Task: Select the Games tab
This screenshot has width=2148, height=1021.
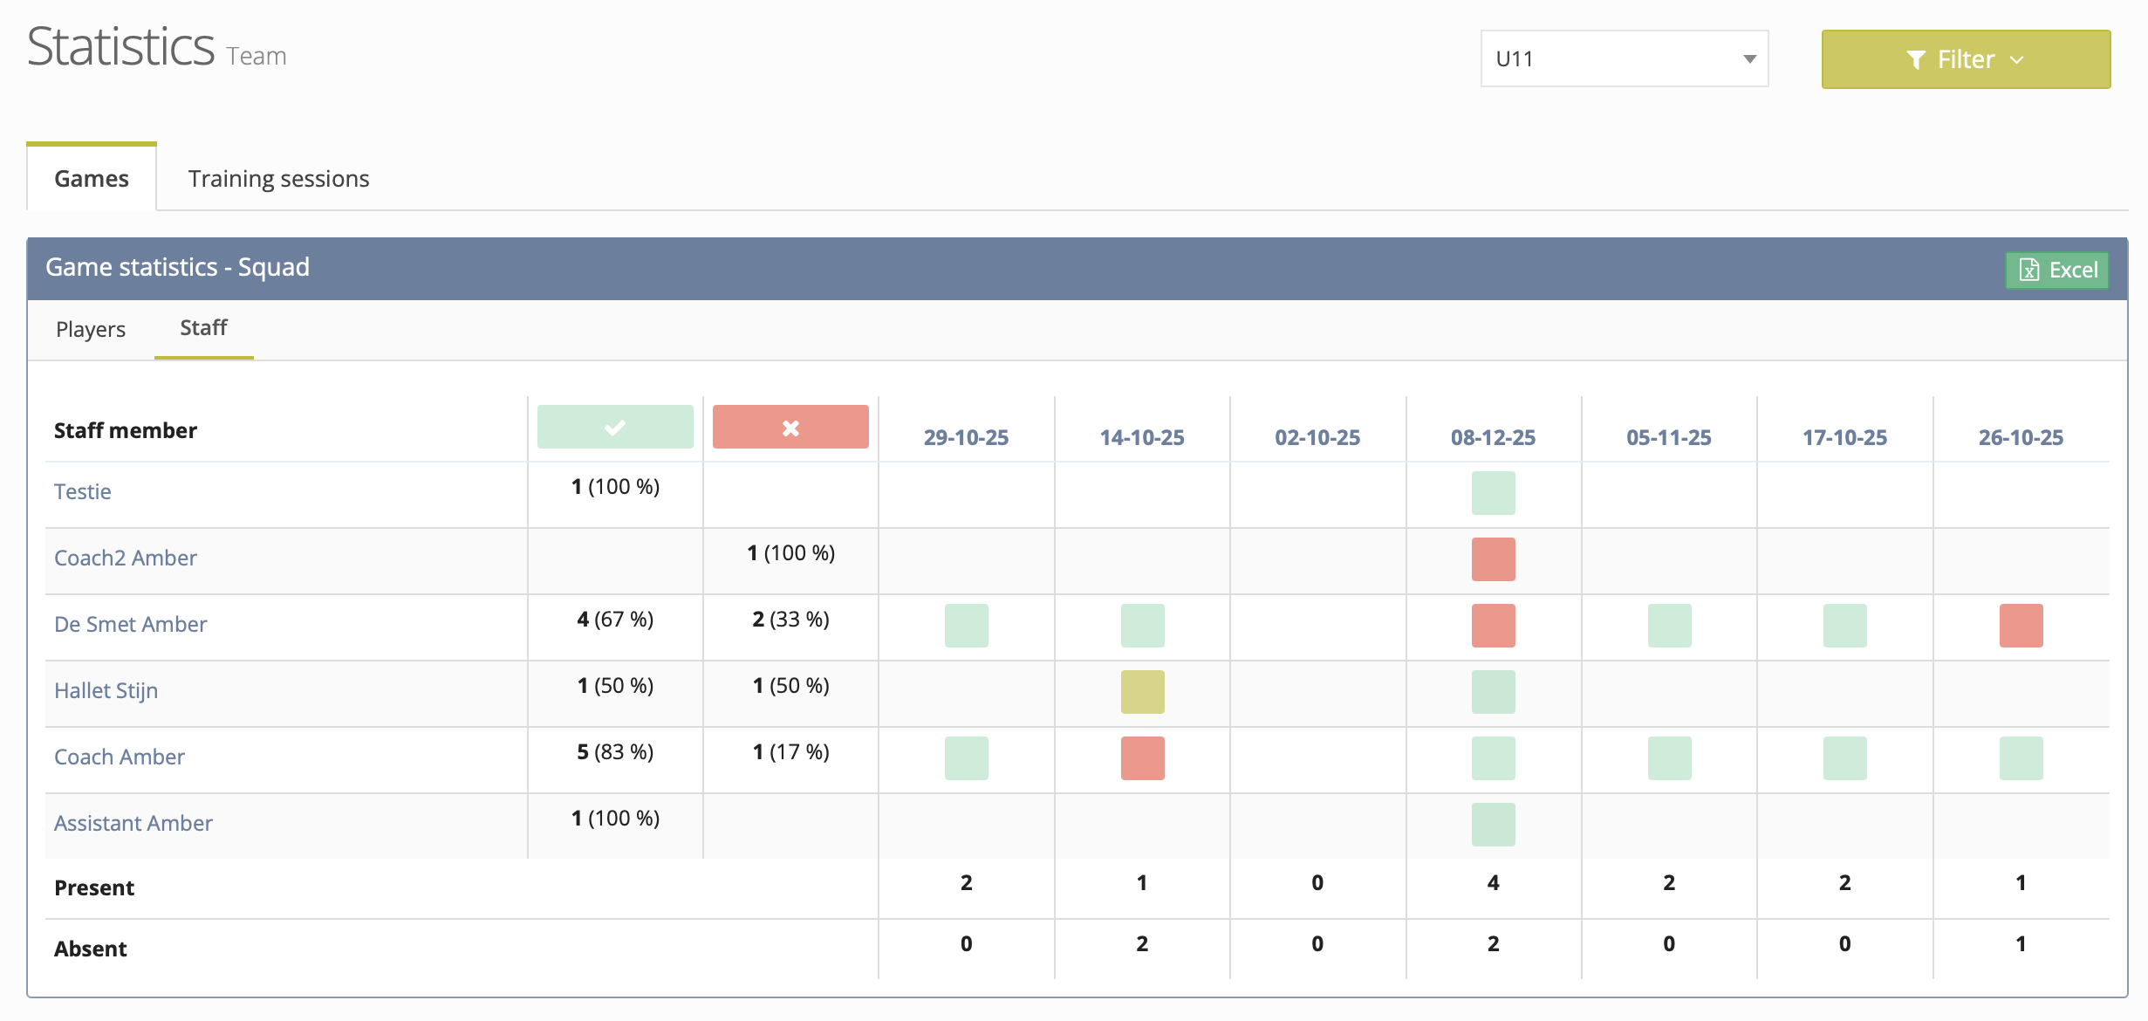Action: 92,179
